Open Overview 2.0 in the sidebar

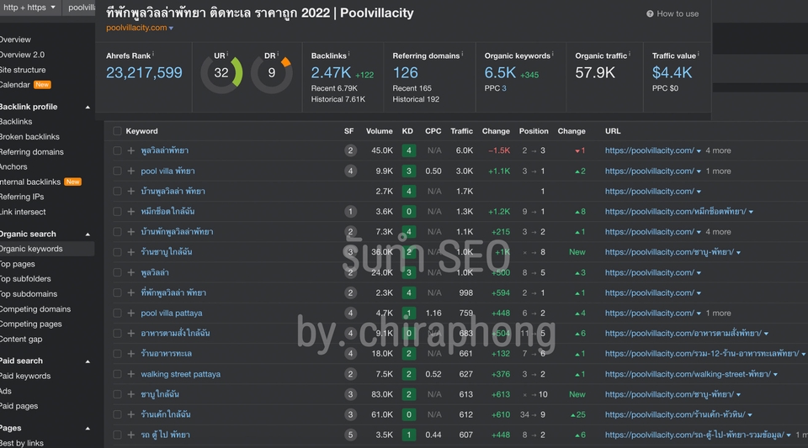22,55
